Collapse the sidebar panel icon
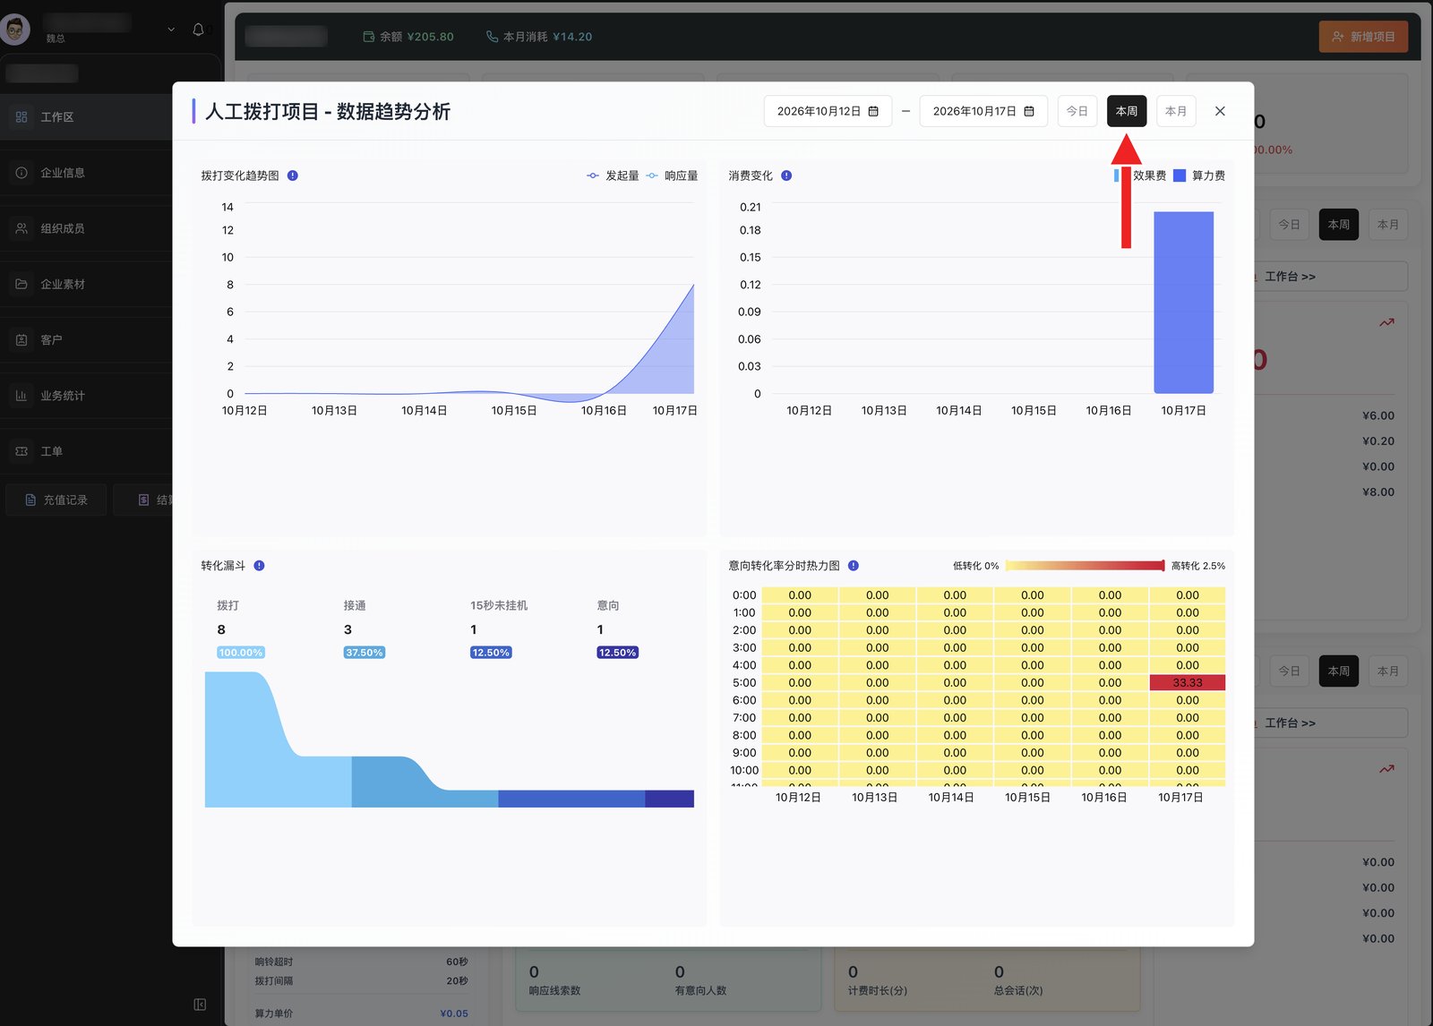The width and height of the screenshot is (1433, 1026). pos(200,1005)
